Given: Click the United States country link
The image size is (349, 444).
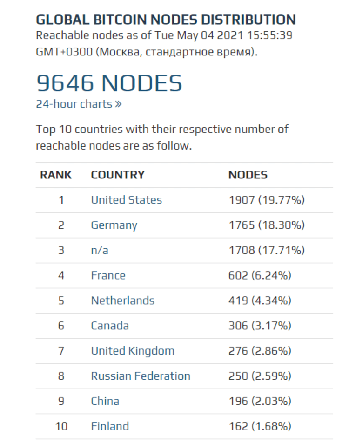Looking at the screenshot, I should pyautogui.click(x=126, y=200).
